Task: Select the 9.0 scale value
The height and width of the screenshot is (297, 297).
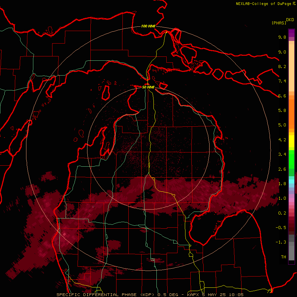Action: 282,52
